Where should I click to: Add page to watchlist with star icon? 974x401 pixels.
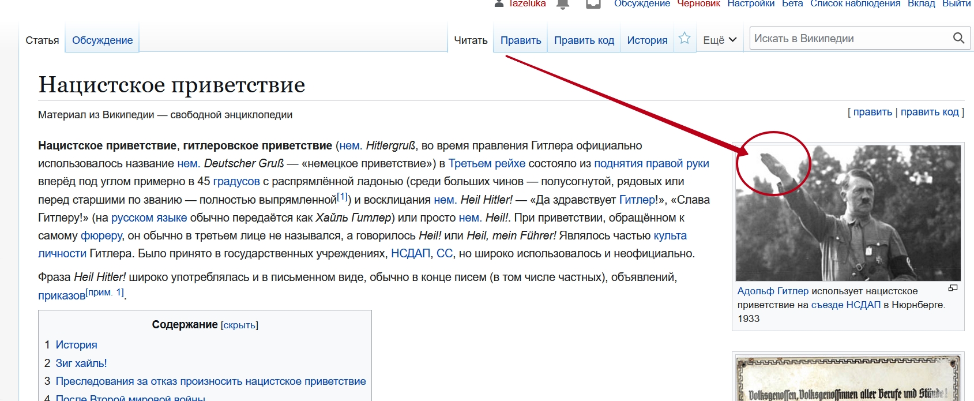[x=685, y=39]
